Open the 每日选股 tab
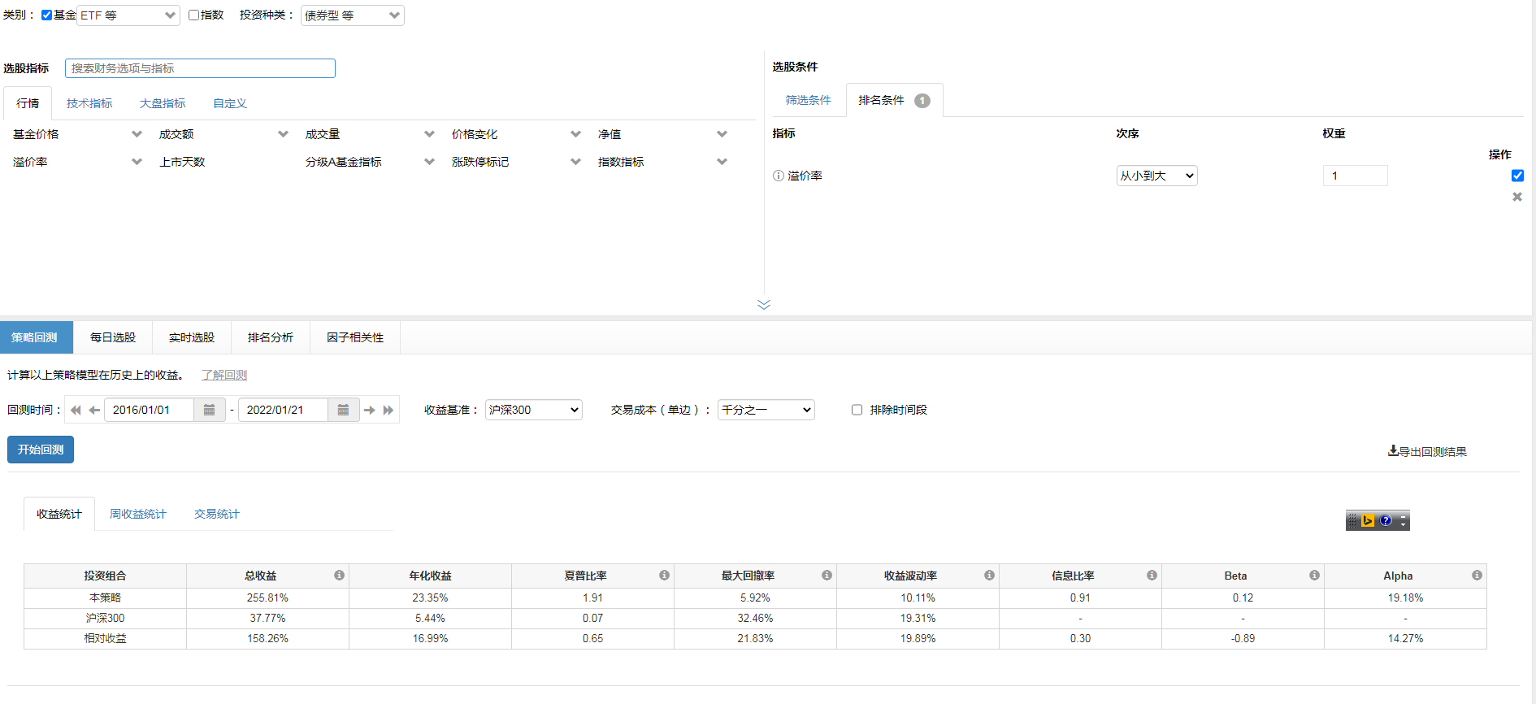The width and height of the screenshot is (1536, 704). tap(113, 337)
